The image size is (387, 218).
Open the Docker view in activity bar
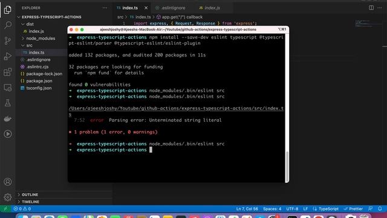pyautogui.click(x=8, y=119)
